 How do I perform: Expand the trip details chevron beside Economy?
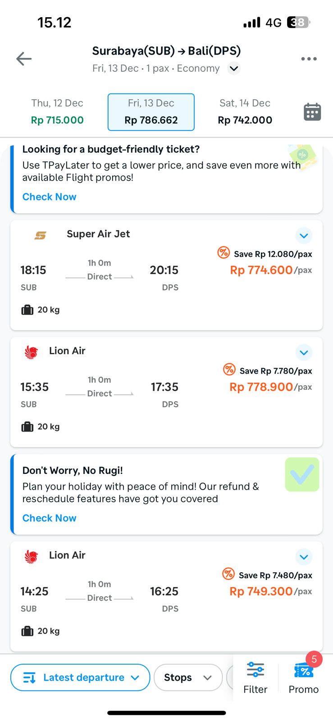[233, 69]
